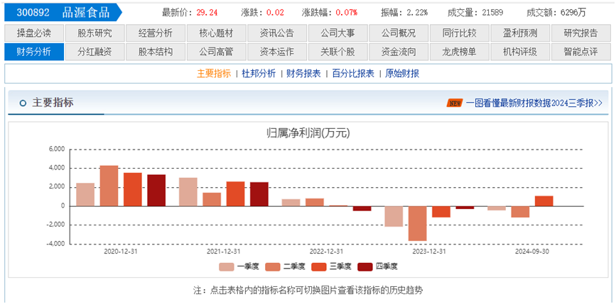Click the 6,000 y-axis label
Image resolution: width=616 pixels, height=304 pixels.
point(57,150)
